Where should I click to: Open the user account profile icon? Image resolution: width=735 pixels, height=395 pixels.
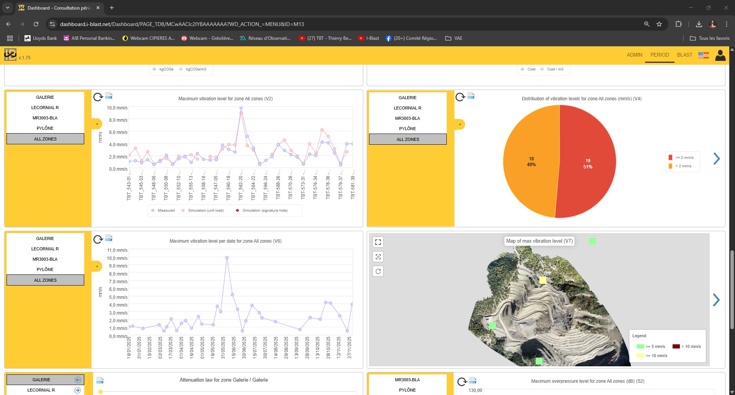[x=720, y=55]
